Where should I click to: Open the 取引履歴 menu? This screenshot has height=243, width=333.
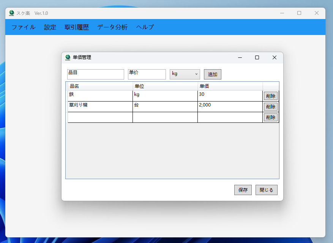(77, 27)
